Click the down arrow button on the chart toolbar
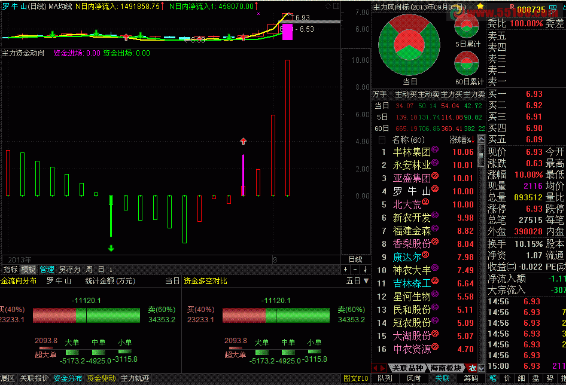 tap(366, 270)
